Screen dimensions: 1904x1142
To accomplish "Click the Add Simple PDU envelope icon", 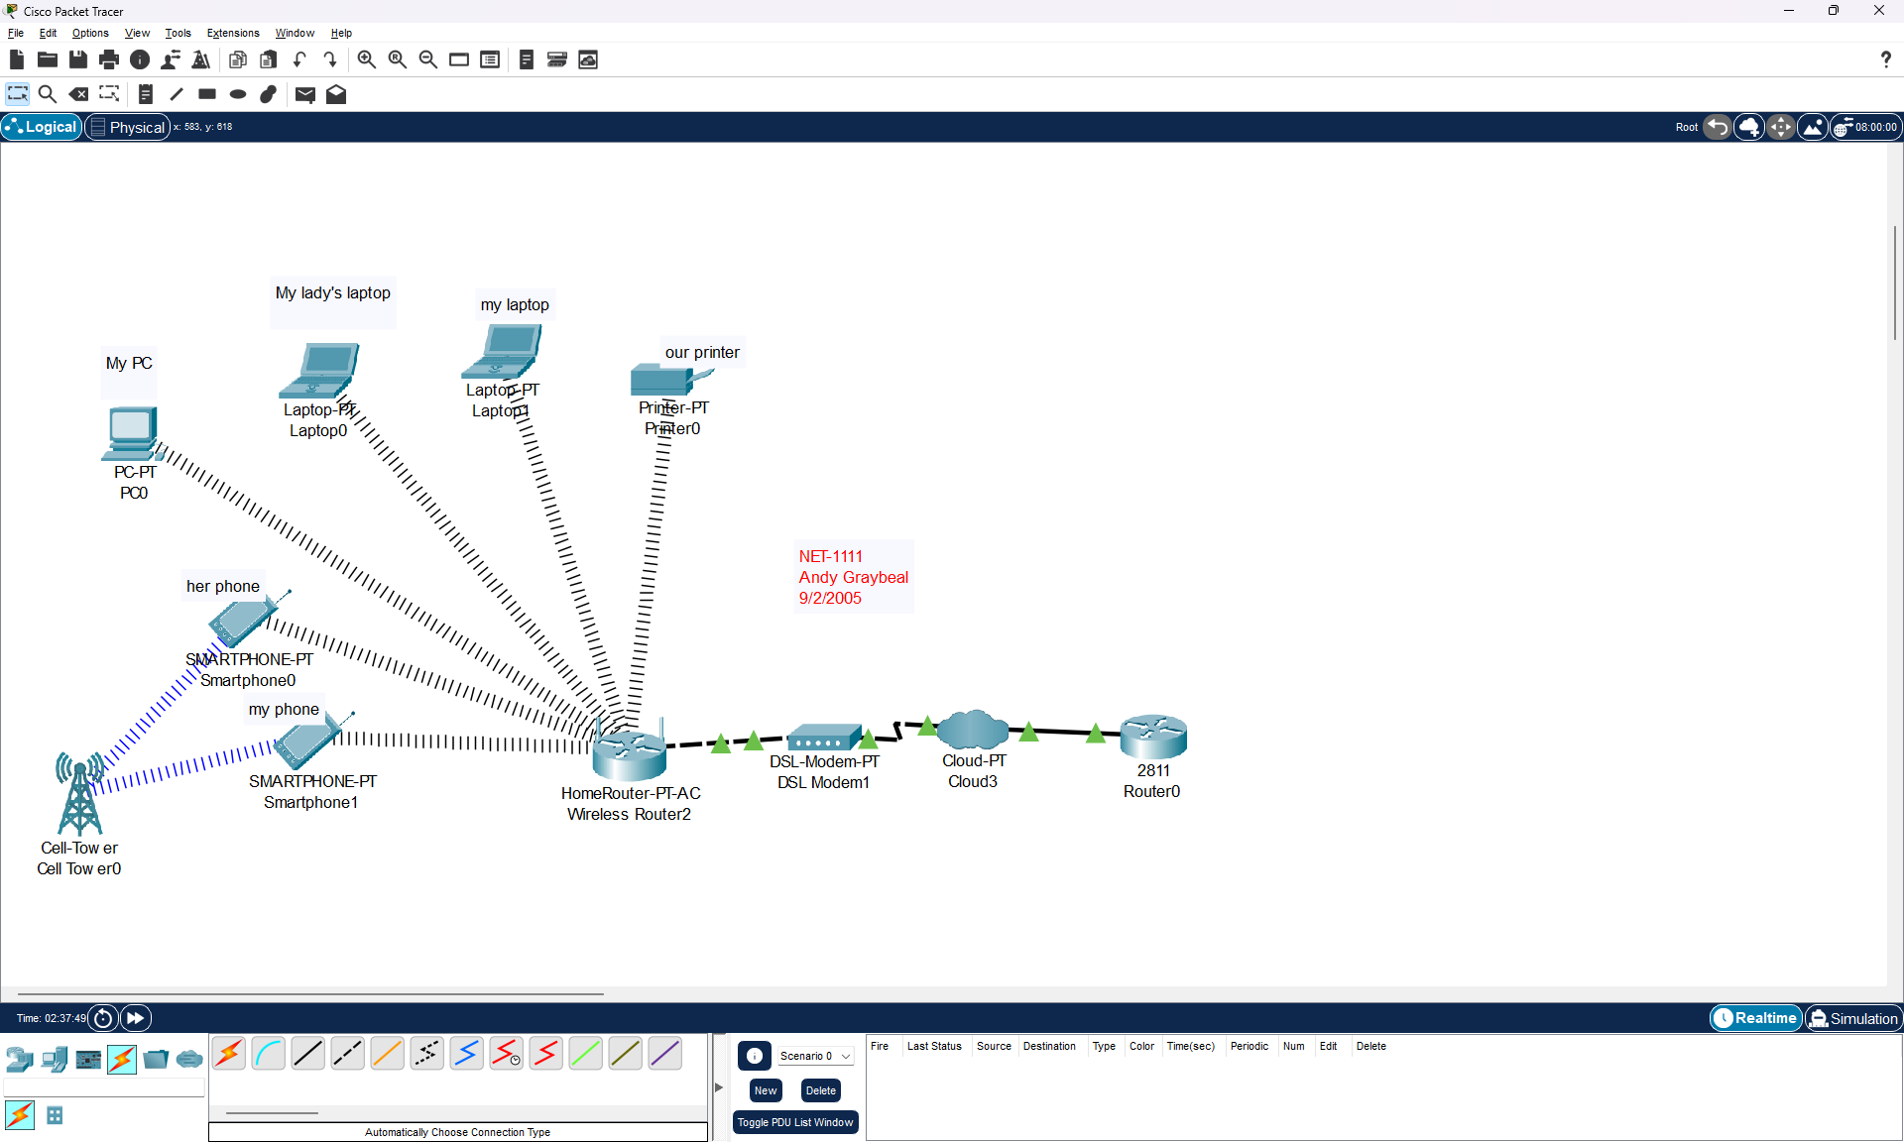I will [x=305, y=94].
